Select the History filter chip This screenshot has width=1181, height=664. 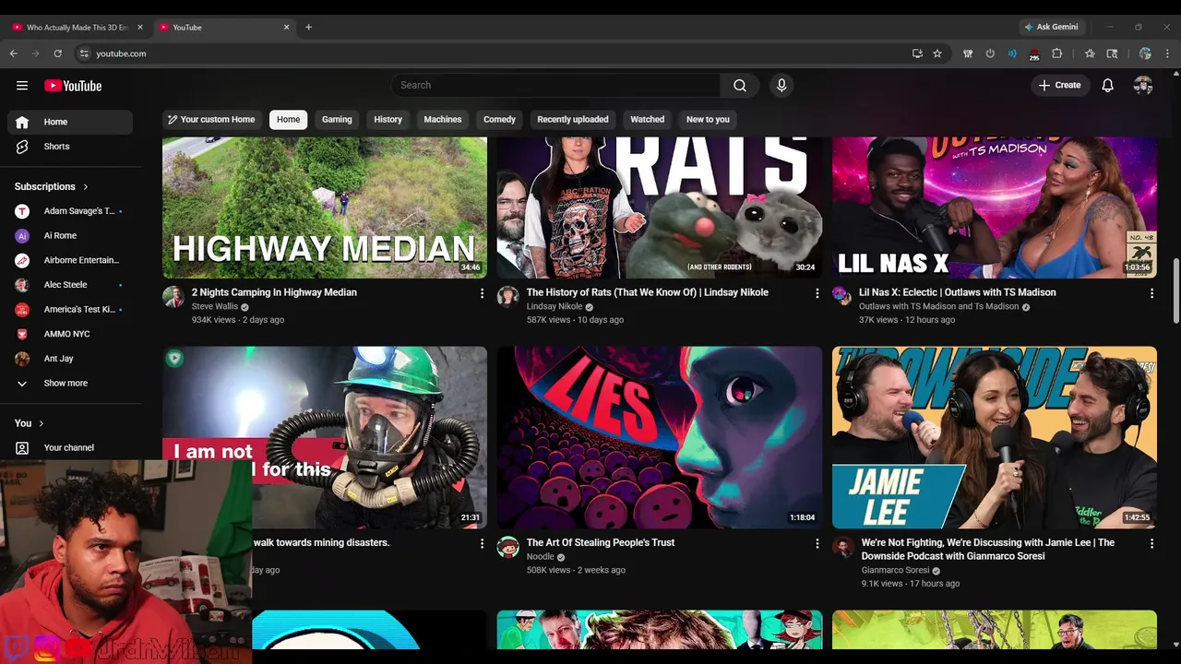pos(388,119)
